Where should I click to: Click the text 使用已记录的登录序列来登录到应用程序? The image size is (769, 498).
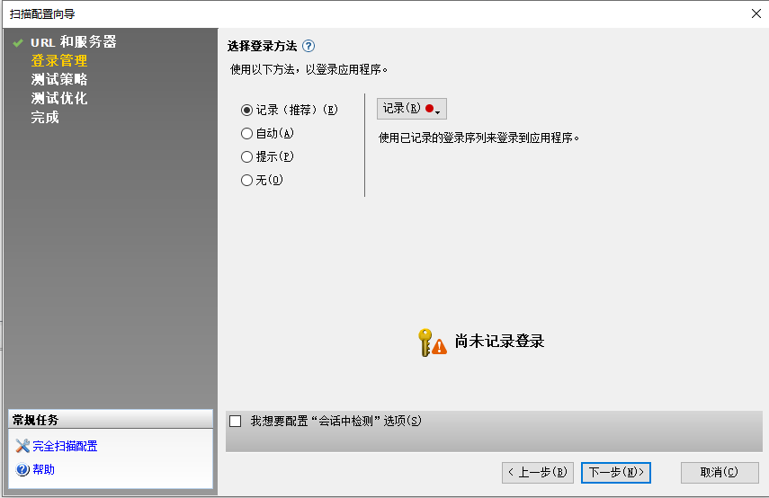click(x=479, y=138)
